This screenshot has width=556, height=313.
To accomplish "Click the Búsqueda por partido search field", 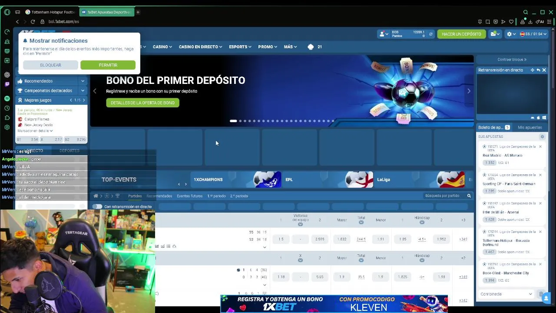I will [443, 196].
